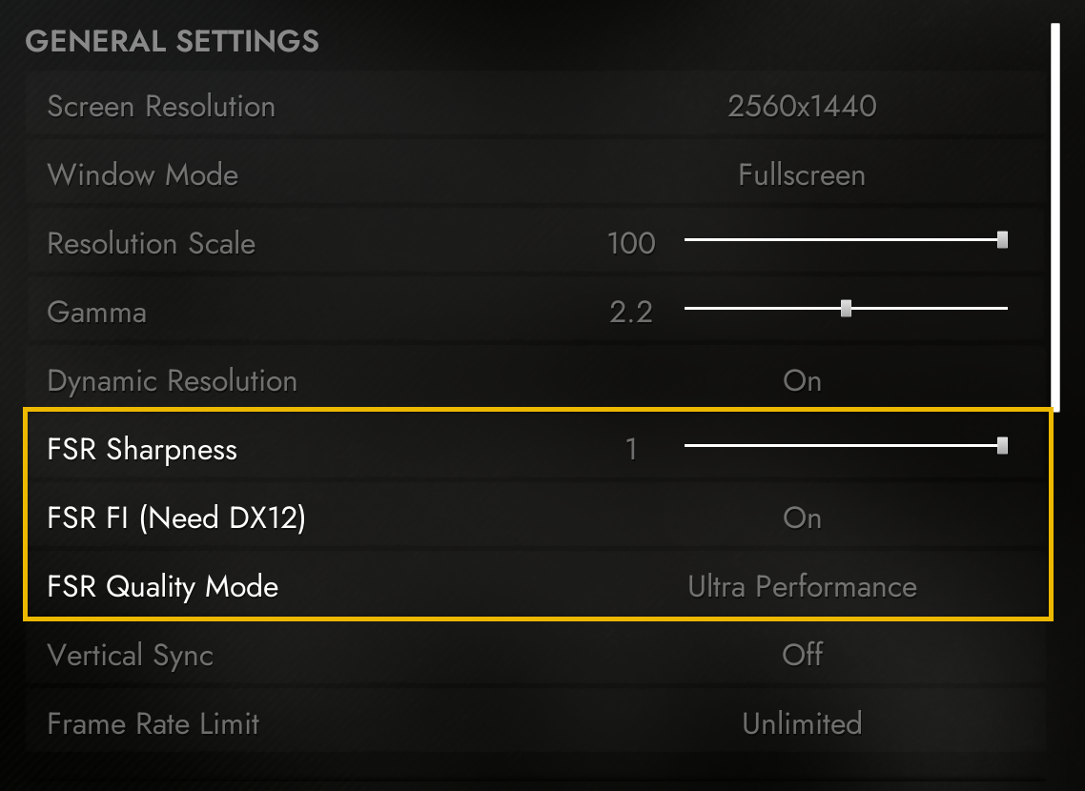Click the Resolution Scale value 100
This screenshot has width=1085, height=791.
pyautogui.click(x=631, y=244)
